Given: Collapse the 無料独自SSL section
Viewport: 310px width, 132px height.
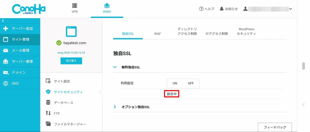Looking at the screenshot, I should (x=115, y=67).
